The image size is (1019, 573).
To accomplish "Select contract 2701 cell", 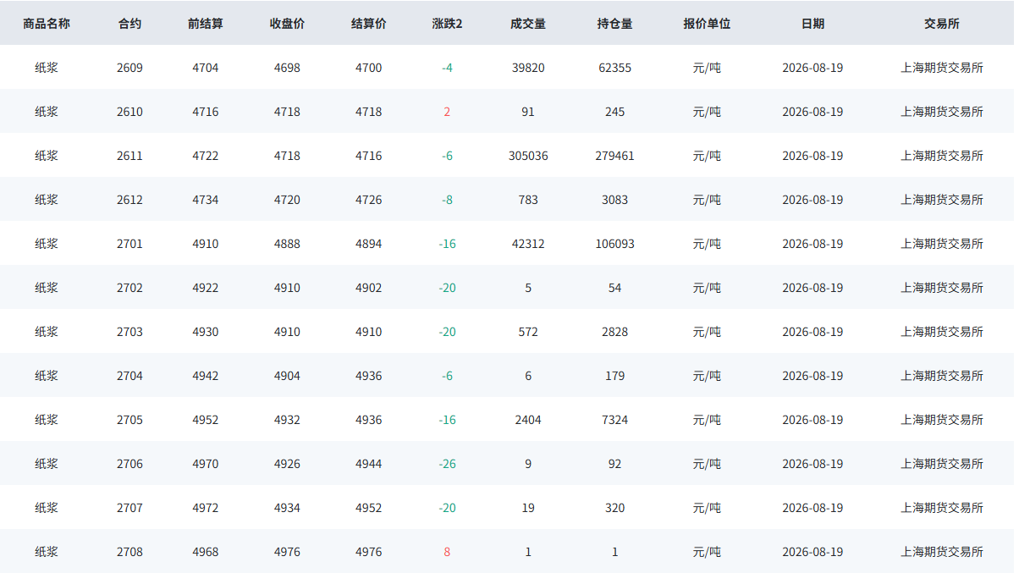I will click(x=129, y=244).
